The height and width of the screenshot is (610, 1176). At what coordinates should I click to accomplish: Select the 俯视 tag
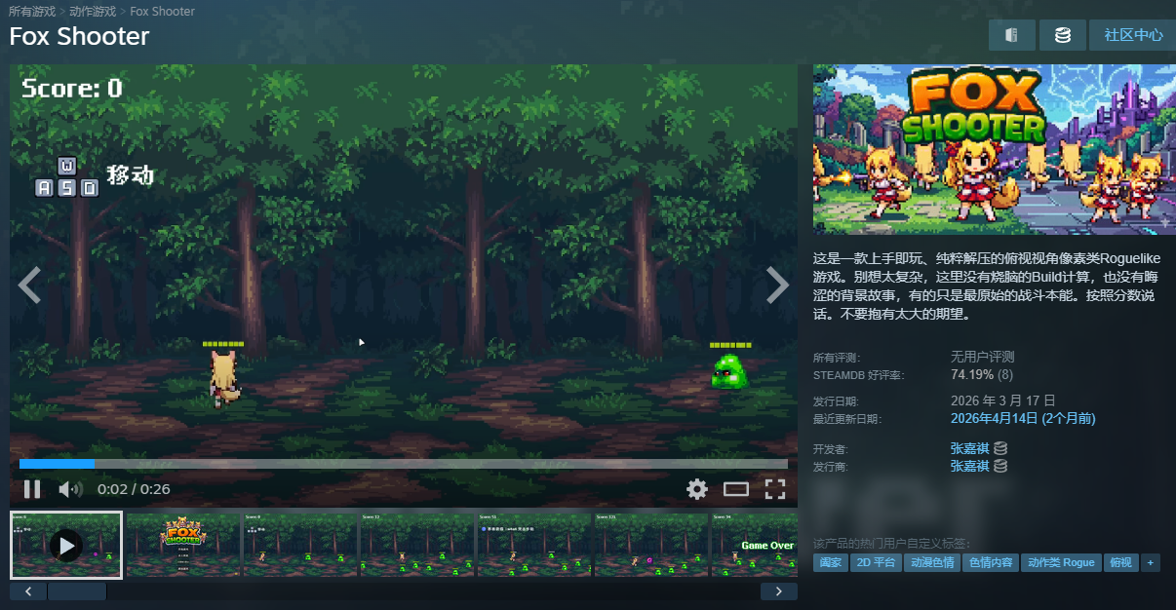[x=1121, y=562]
